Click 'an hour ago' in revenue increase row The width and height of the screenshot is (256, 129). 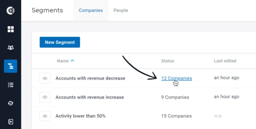pyautogui.click(x=227, y=97)
